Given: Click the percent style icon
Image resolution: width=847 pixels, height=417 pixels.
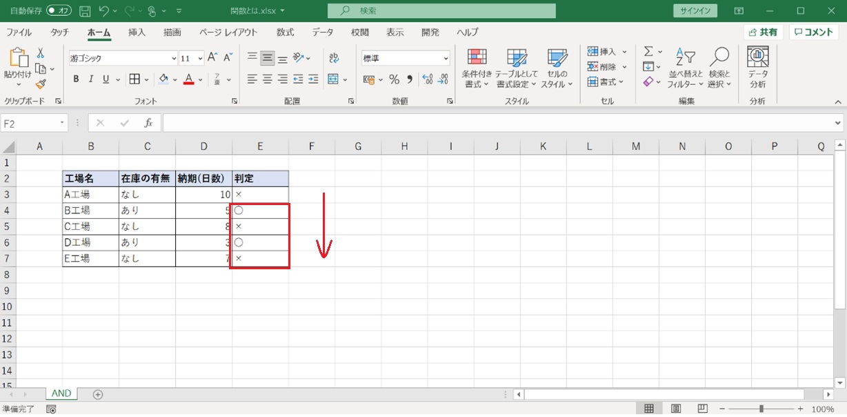Looking at the screenshot, I should [x=394, y=79].
